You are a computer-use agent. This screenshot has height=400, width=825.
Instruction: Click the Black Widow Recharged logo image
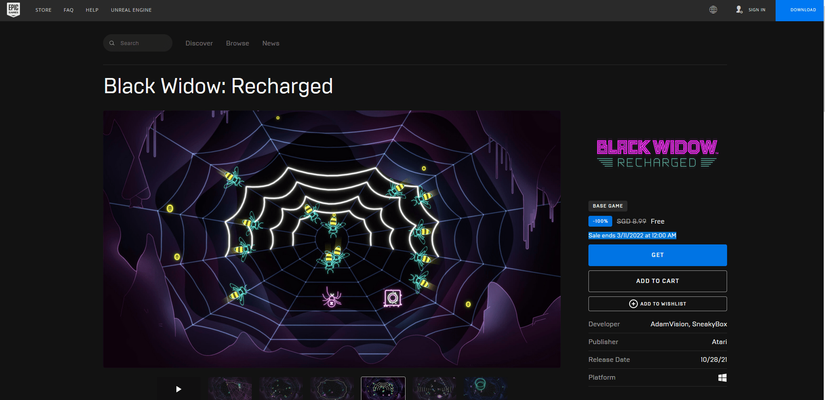[657, 153]
